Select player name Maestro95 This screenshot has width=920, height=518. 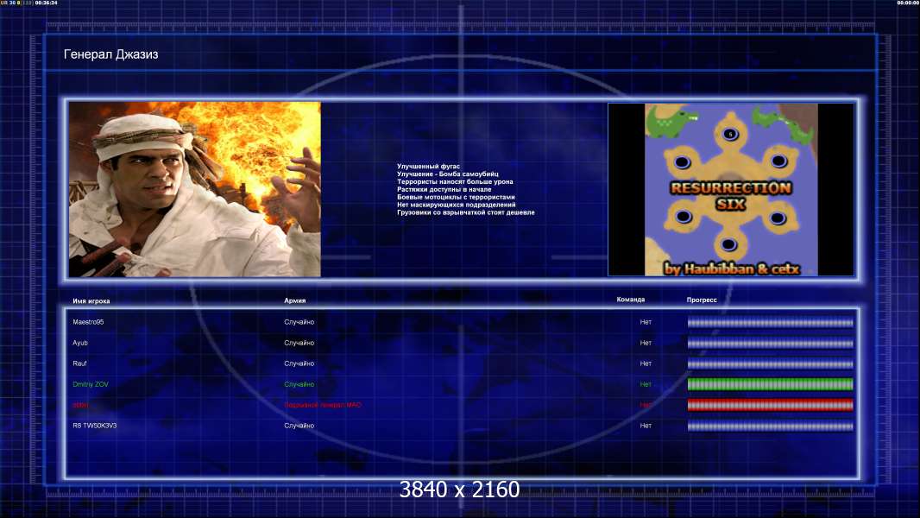(x=88, y=322)
